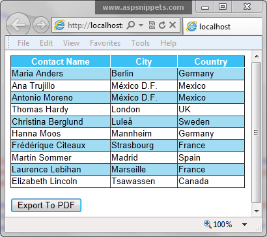Screen dimensions: 267x237
Task: Click the Tsawassen city cell
Action: click(144, 182)
